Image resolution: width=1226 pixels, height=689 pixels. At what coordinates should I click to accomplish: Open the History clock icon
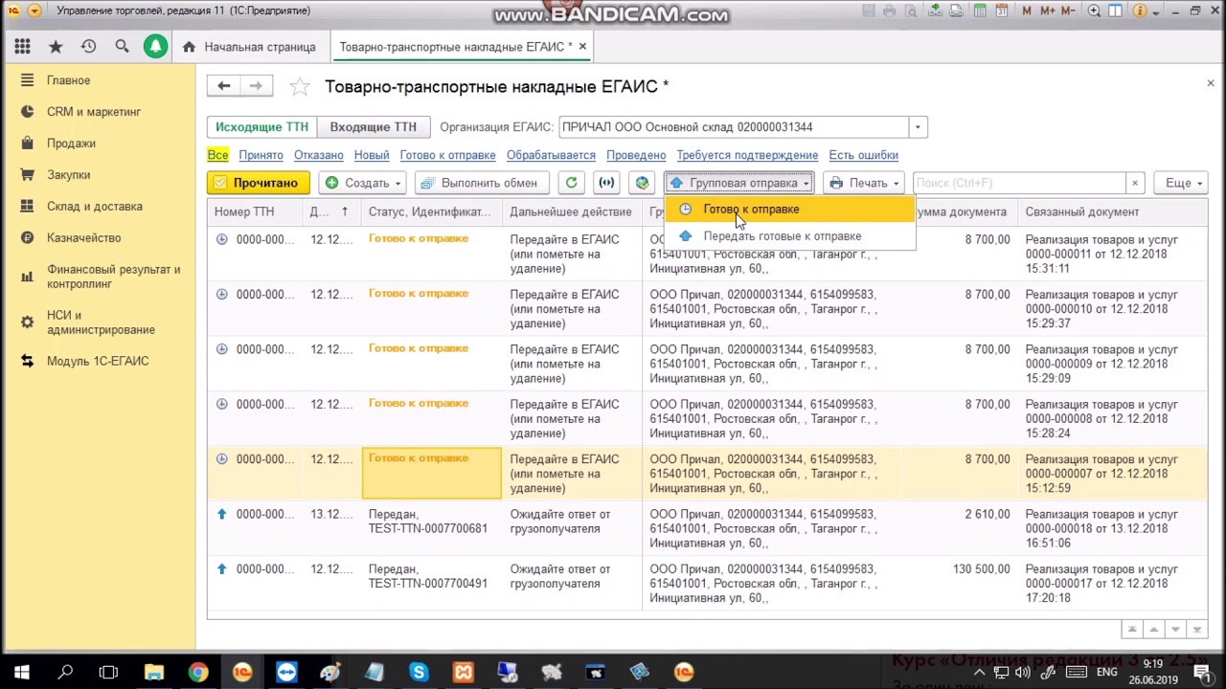88,46
